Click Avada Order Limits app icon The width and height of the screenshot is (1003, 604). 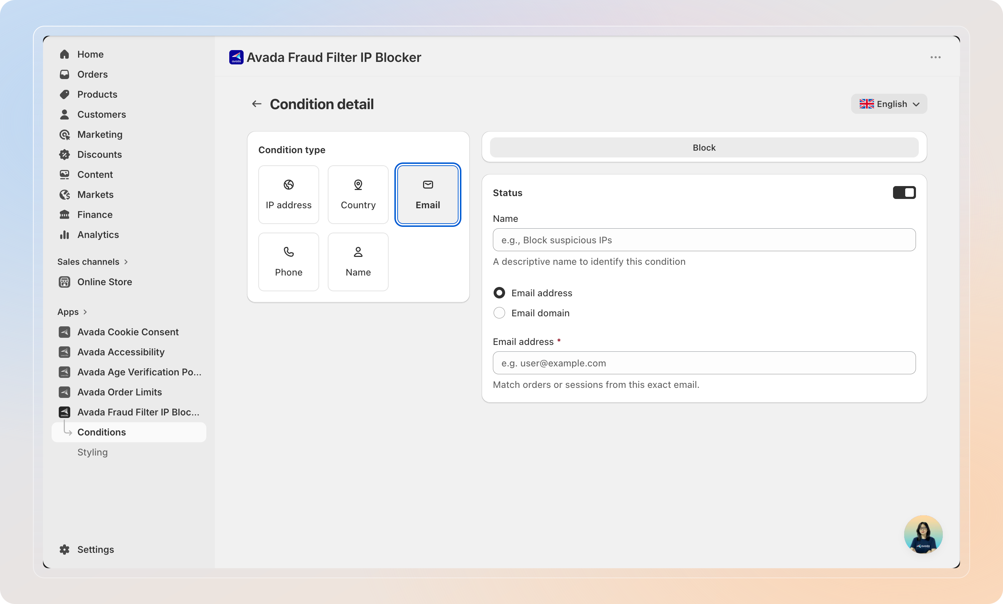point(64,392)
